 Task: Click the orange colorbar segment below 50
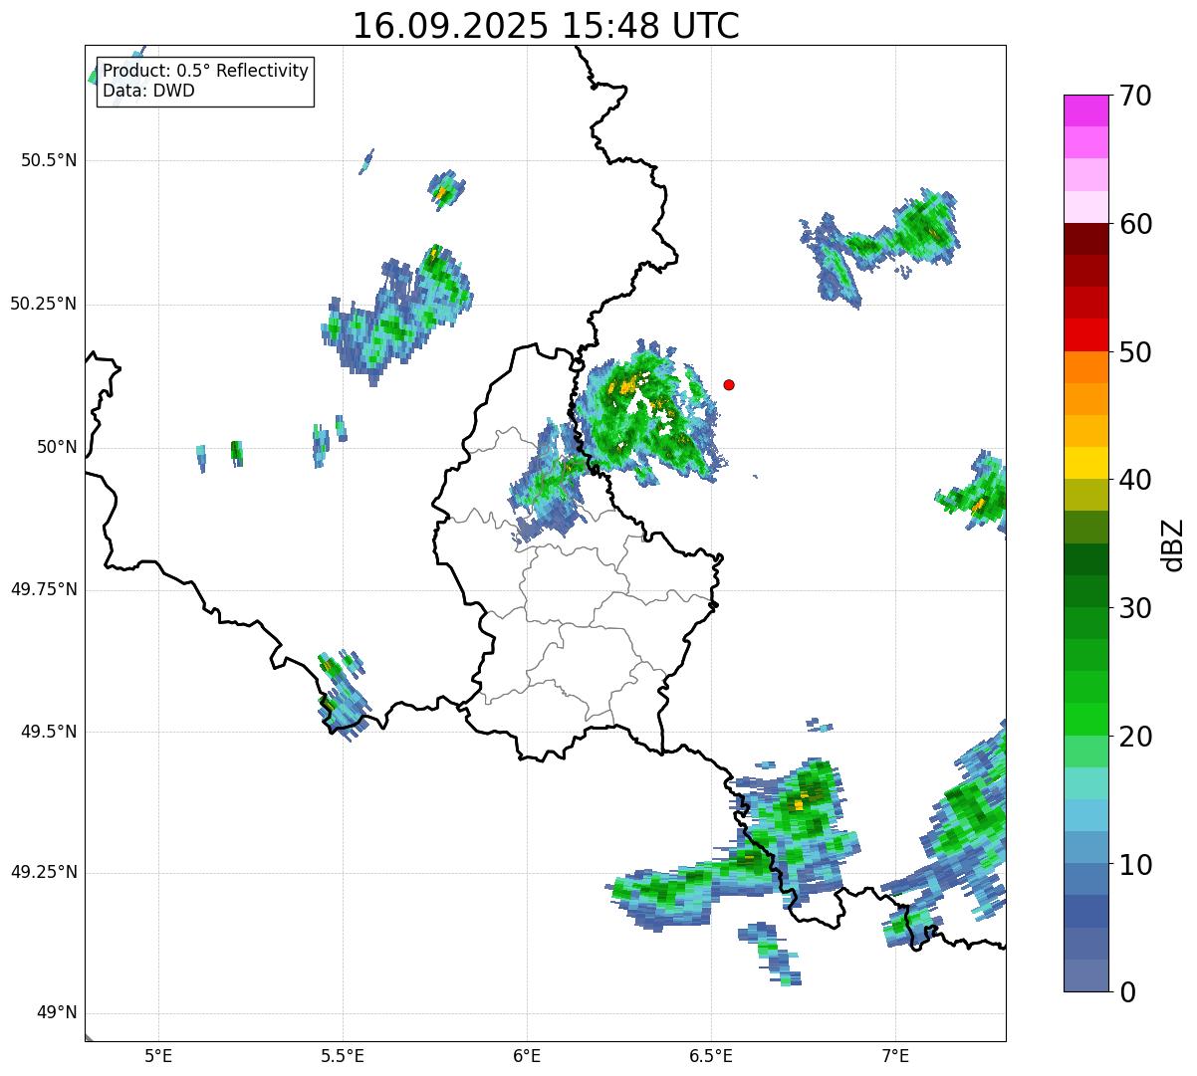tap(1085, 367)
